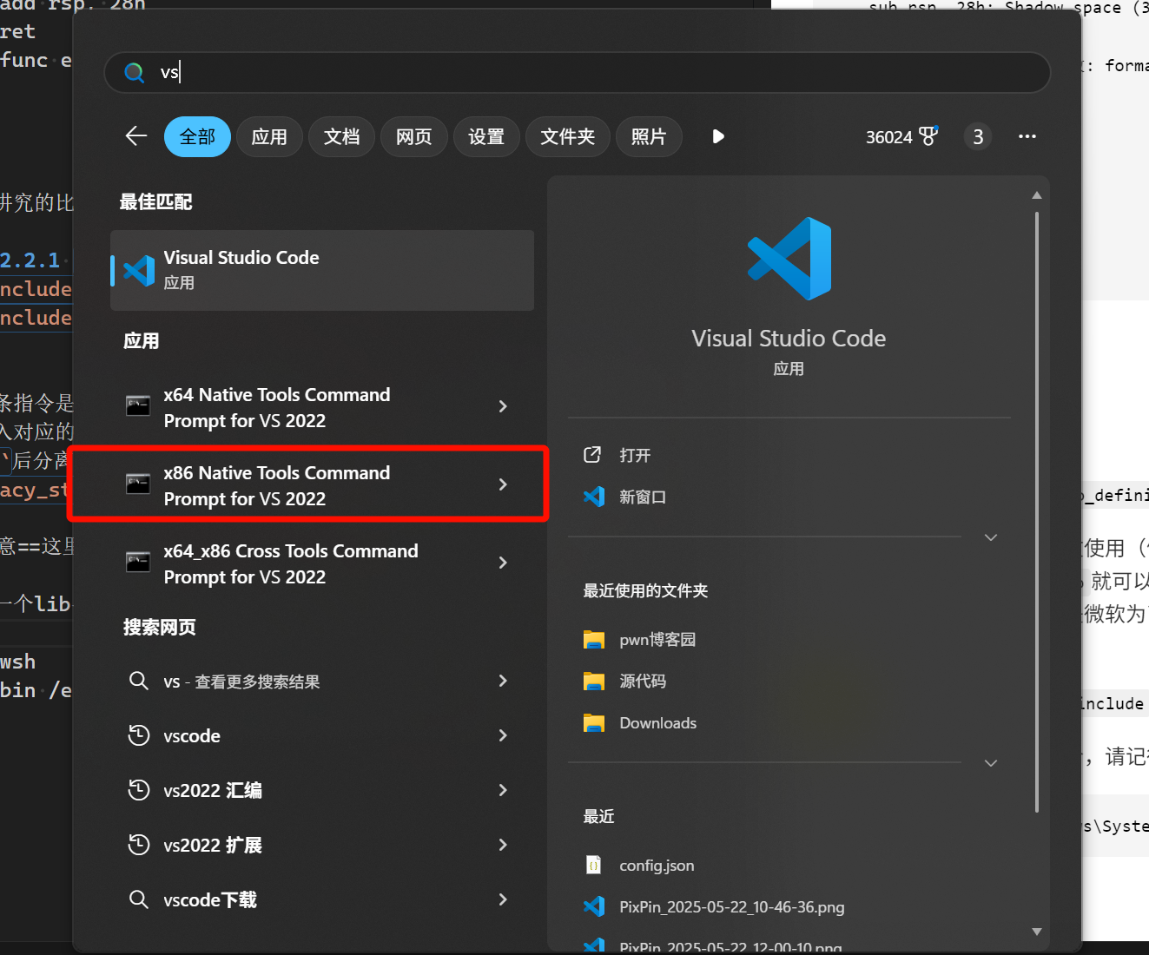Click the search input field containing 'vs'
Image resolution: width=1149 pixels, height=955 pixels.
pyautogui.click(x=577, y=72)
